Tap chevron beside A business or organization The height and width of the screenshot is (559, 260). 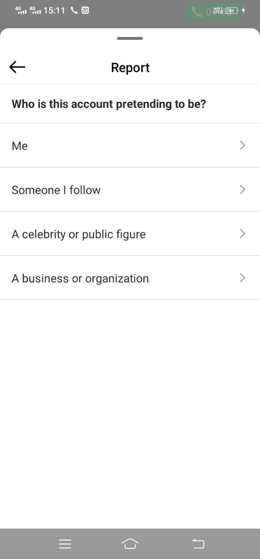[243, 278]
